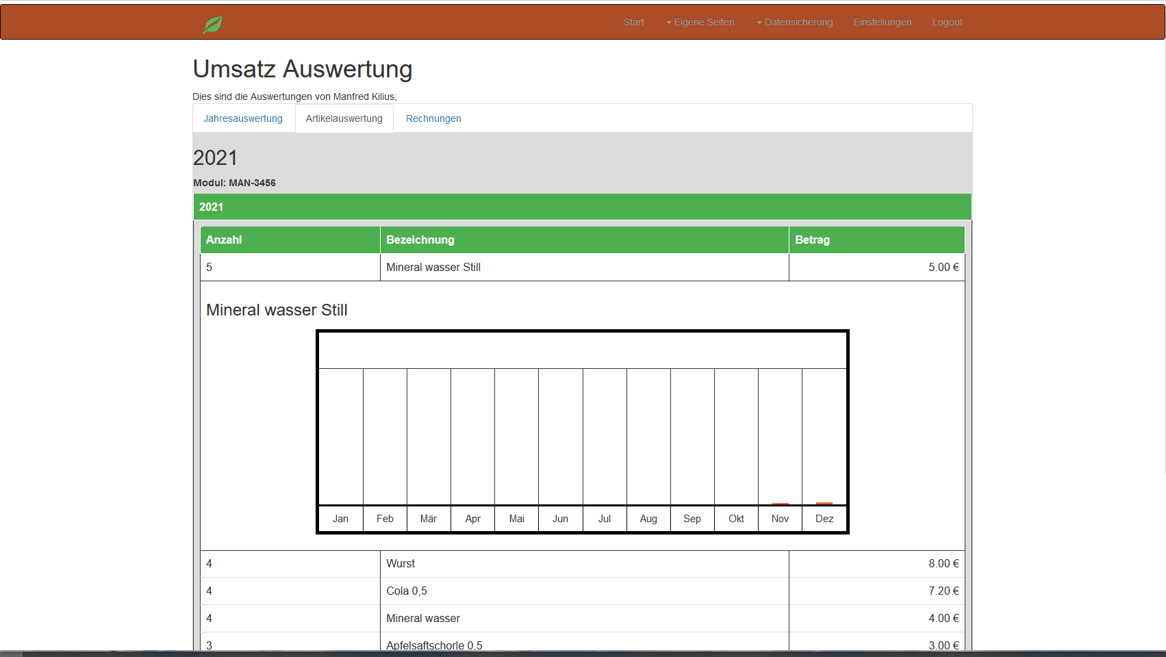The height and width of the screenshot is (657, 1166).
Task: Click the Bezeichnung column header
Action: coord(420,240)
